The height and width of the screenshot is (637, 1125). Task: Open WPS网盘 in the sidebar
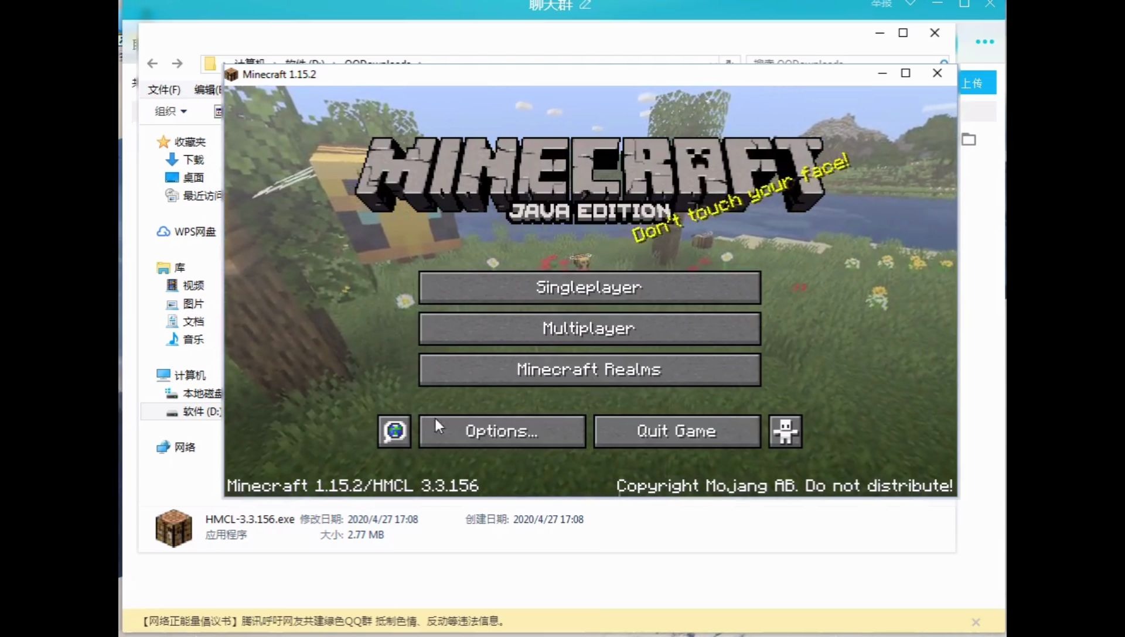[195, 232]
